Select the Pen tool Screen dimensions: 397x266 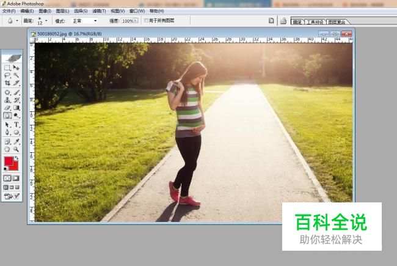click(x=7, y=132)
